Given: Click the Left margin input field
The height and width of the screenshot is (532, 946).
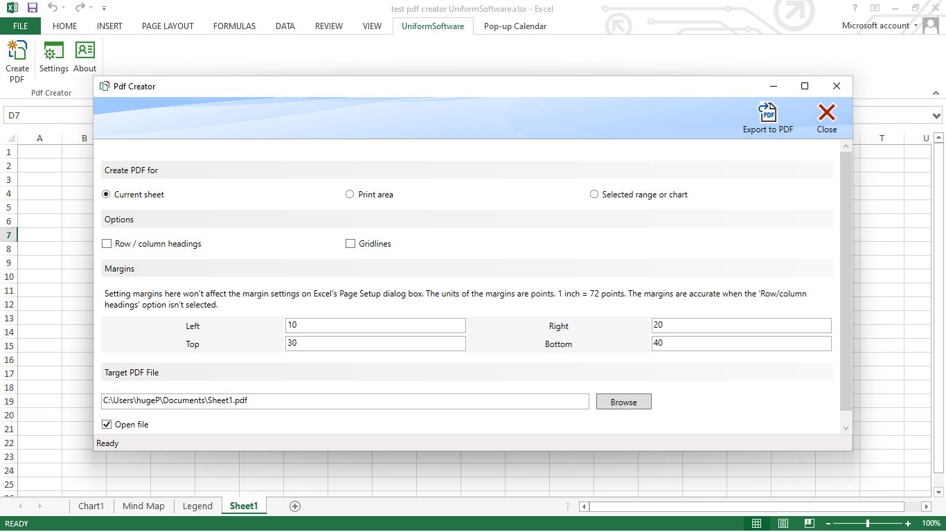Looking at the screenshot, I should coord(375,326).
